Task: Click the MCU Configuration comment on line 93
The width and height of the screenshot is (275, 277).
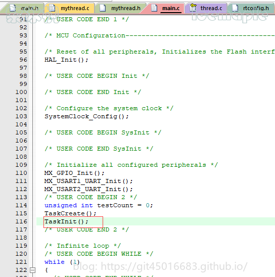Action: (160, 35)
